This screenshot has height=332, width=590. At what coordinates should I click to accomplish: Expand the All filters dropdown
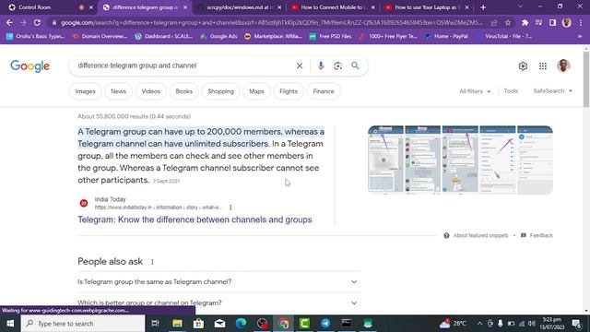click(475, 91)
